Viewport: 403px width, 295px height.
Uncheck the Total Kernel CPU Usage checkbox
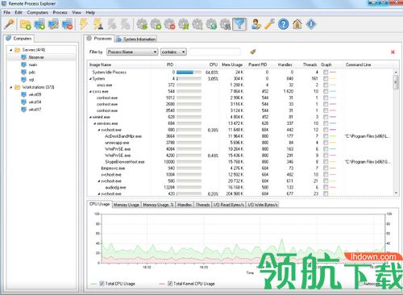click(x=170, y=284)
